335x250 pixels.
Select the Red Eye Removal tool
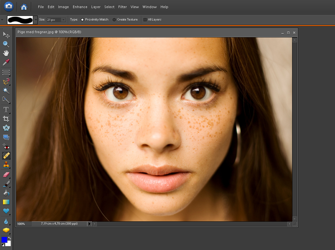click(6, 146)
